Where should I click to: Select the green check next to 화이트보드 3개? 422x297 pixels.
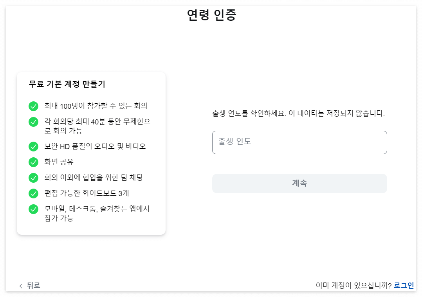tap(33, 193)
